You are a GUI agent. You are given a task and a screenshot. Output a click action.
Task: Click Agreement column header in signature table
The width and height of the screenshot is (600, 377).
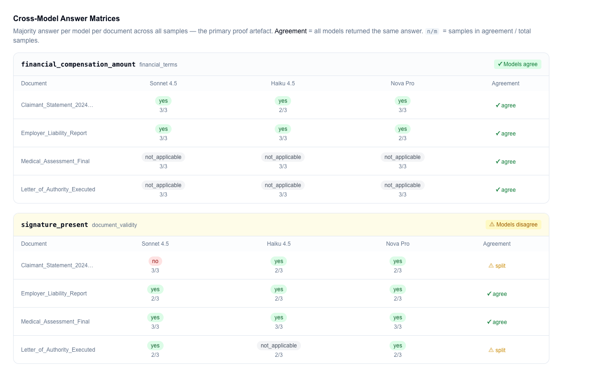(x=497, y=244)
